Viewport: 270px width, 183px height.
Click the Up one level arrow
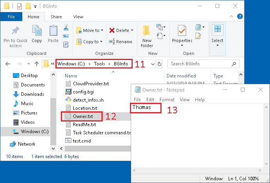pos(37,64)
